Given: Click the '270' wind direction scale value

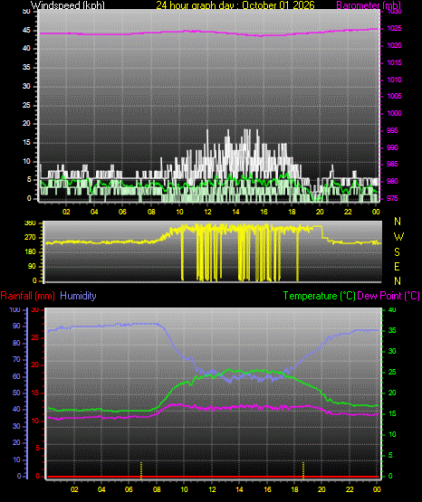Looking at the screenshot, I should click(x=31, y=238).
